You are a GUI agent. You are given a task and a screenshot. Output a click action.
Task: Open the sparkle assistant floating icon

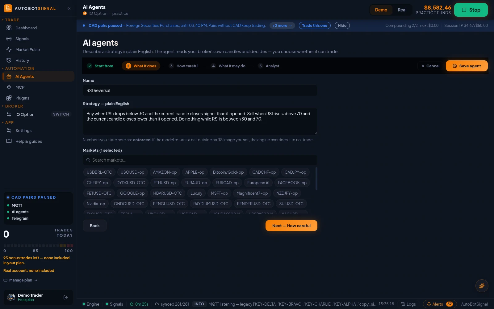[482, 286]
